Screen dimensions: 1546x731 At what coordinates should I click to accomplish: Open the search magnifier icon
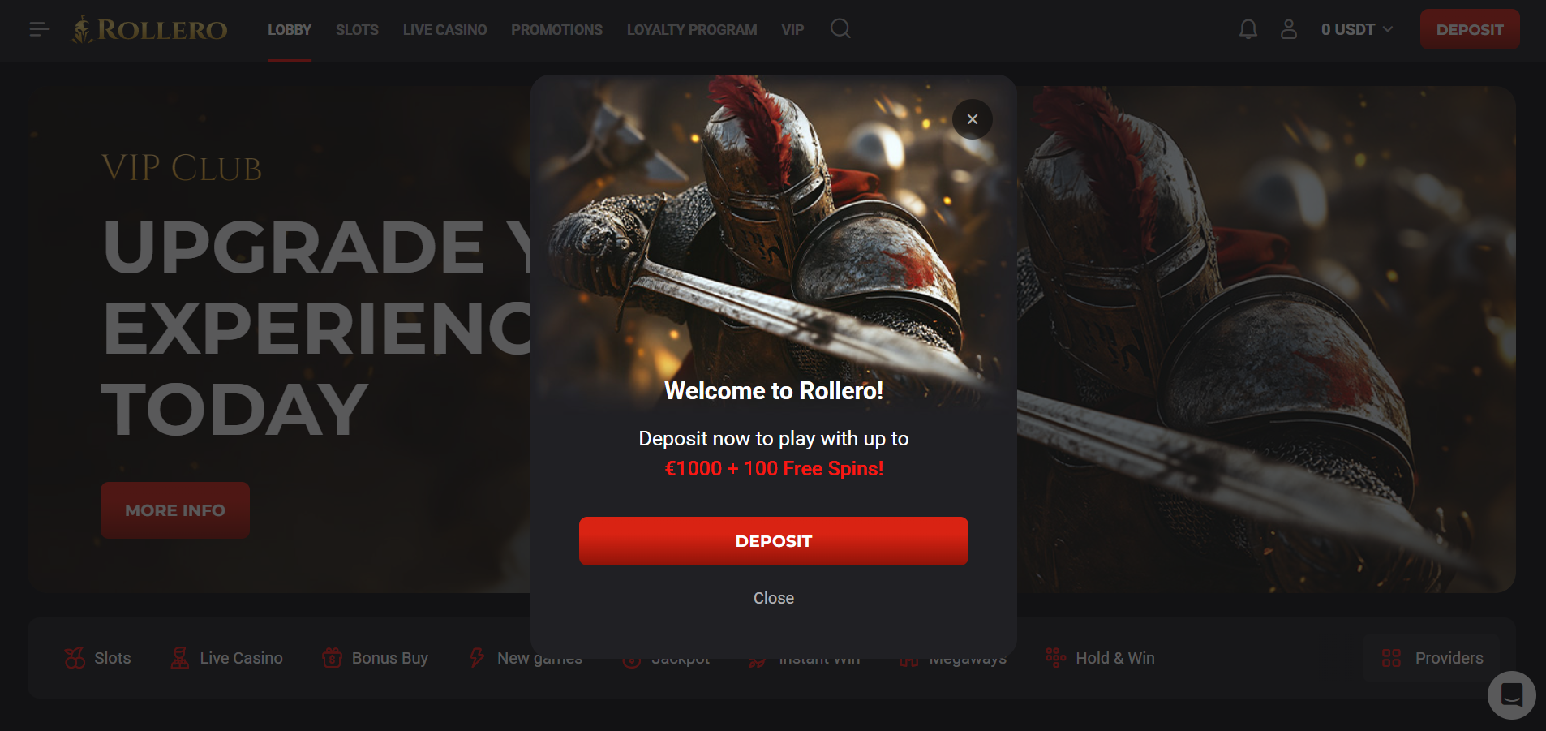840,29
